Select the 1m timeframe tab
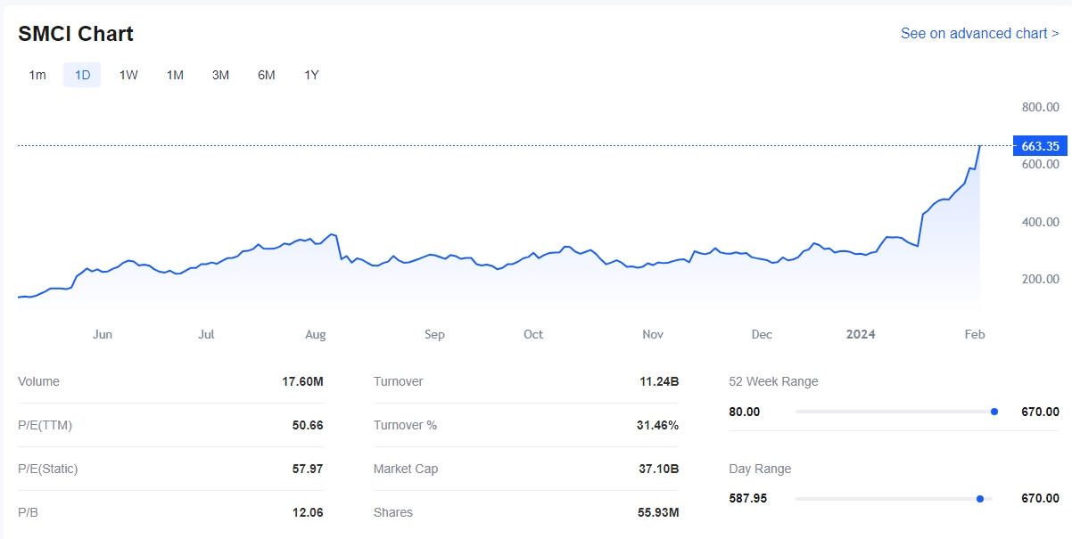 coord(37,75)
